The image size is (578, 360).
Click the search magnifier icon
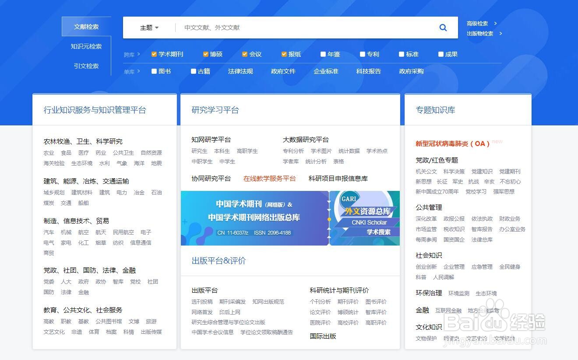[x=443, y=27]
